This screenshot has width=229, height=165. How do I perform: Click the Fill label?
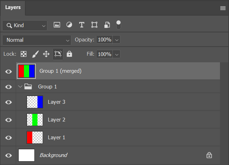click(x=91, y=54)
